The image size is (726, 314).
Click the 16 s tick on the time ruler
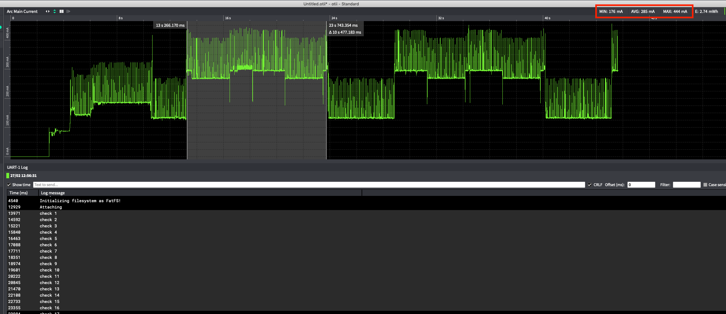pyautogui.click(x=228, y=18)
